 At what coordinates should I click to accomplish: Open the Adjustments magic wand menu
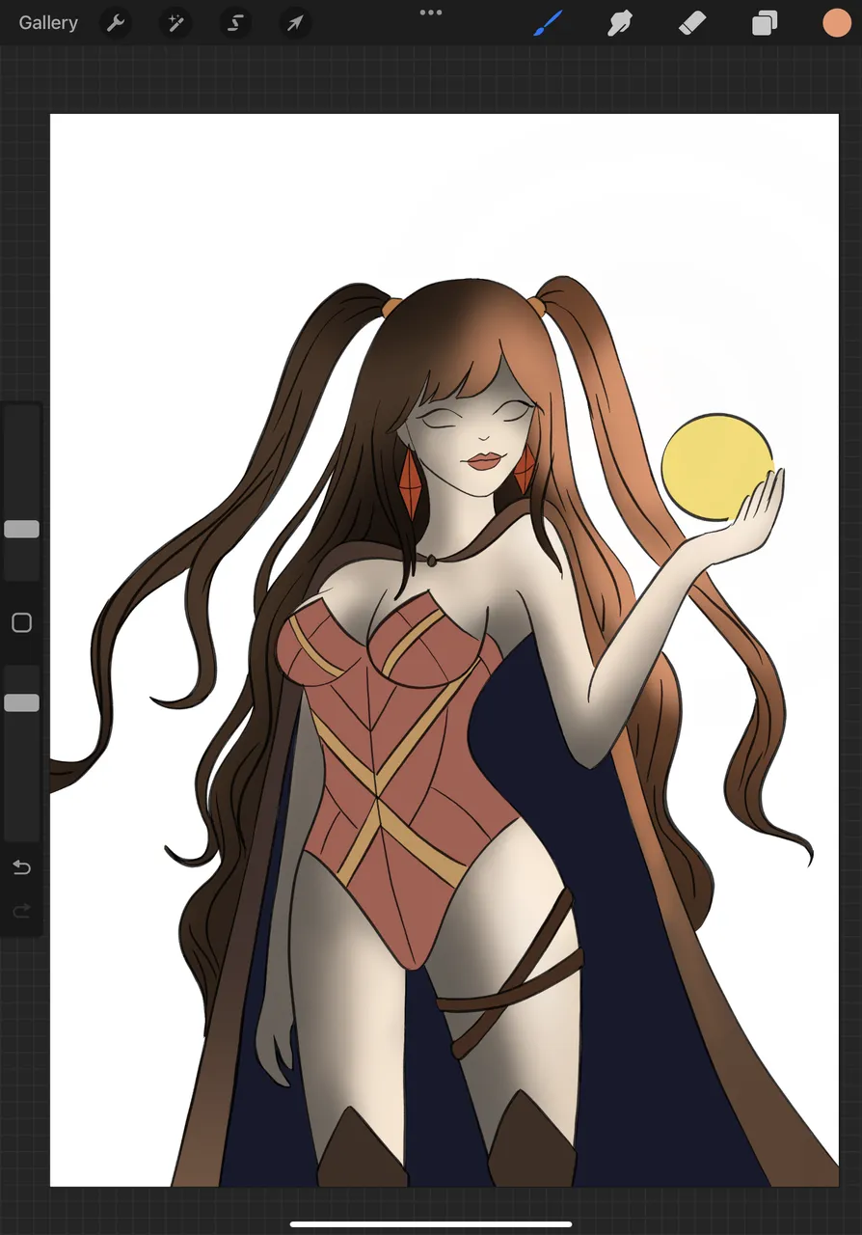coord(176,23)
